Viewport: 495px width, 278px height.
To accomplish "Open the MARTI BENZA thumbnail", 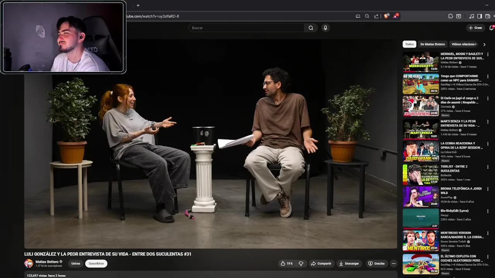I will [x=421, y=129].
